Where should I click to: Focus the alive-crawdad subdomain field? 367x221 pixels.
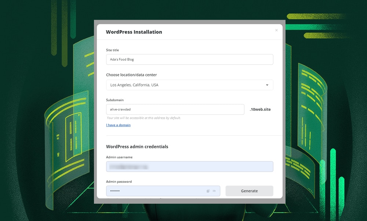point(175,109)
